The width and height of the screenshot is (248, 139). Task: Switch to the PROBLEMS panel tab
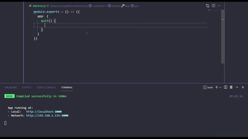coord(11,88)
